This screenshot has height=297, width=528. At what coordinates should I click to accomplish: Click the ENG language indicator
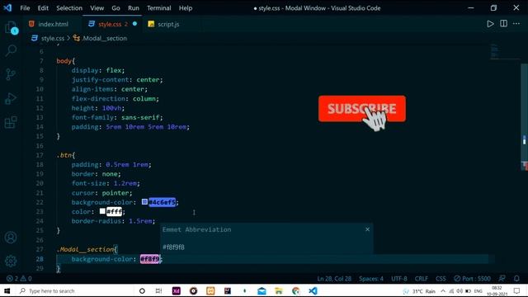478,291
